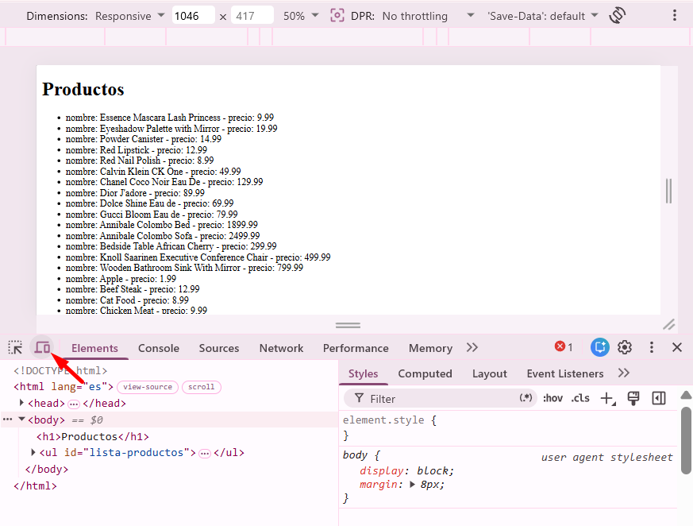The height and width of the screenshot is (526, 693).
Task: Edit the viewport height 417 field
Action: (252, 16)
